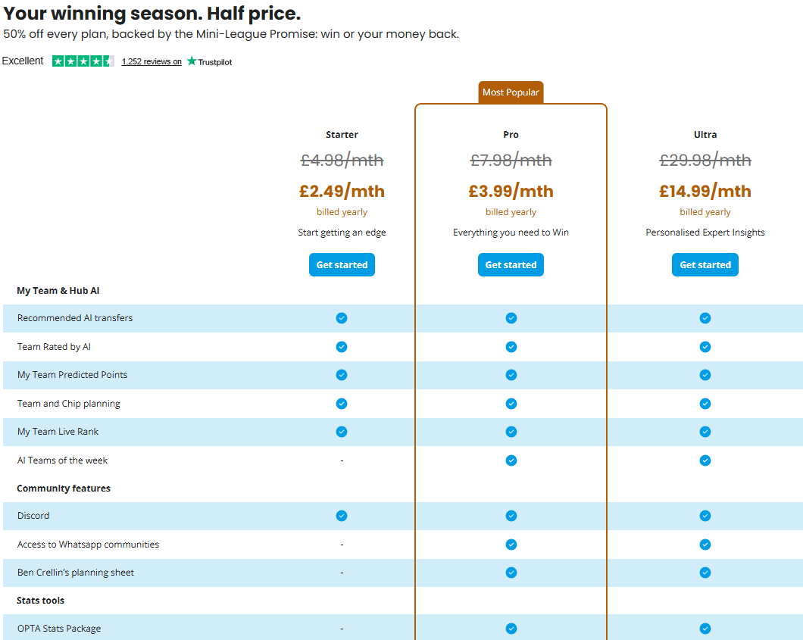This screenshot has height=640, width=803.
Task: Click the Stats tools section heading
Action: [x=40, y=601]
